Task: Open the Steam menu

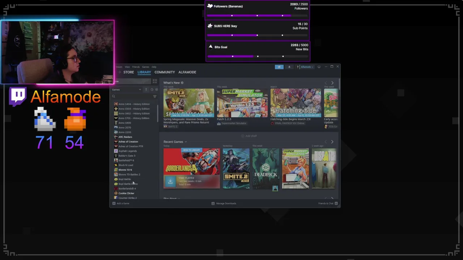Action: point(119,67)
